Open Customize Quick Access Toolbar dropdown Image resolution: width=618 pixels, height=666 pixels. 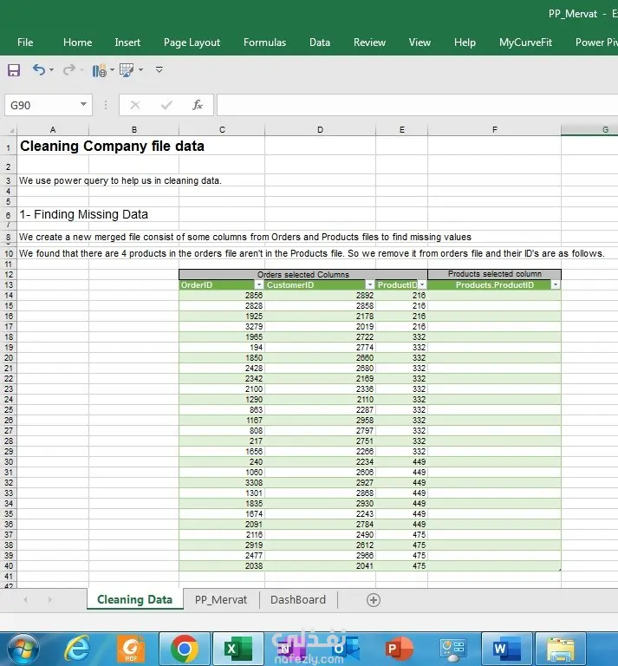(159, 69)
